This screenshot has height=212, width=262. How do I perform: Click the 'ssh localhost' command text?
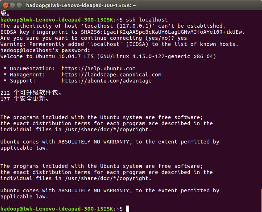pos(147,20)
